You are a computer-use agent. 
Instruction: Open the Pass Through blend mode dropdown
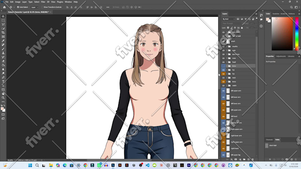click(x=232, y=23)
